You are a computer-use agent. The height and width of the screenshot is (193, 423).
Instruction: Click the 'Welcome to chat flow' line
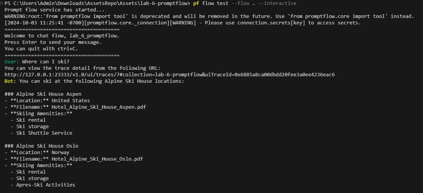(x=62, y=36)
